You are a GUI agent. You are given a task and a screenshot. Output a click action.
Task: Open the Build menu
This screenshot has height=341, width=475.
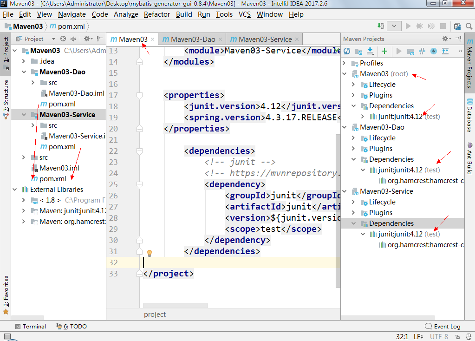[x=184, y=14]
